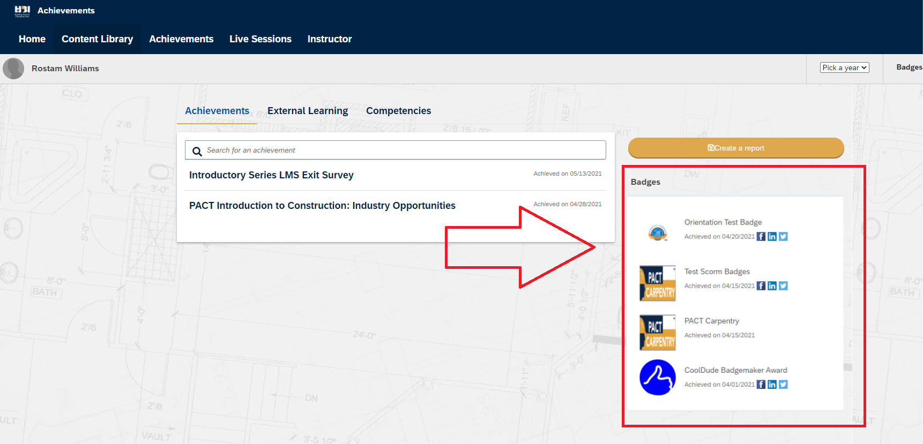Go to Live Sessions in navigation
Image resolution: width=923 pixels, height=444 pixels.
(260, 39)
